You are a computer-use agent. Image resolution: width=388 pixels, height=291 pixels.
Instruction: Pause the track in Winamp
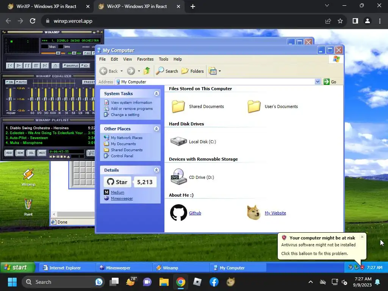point(27,66)
